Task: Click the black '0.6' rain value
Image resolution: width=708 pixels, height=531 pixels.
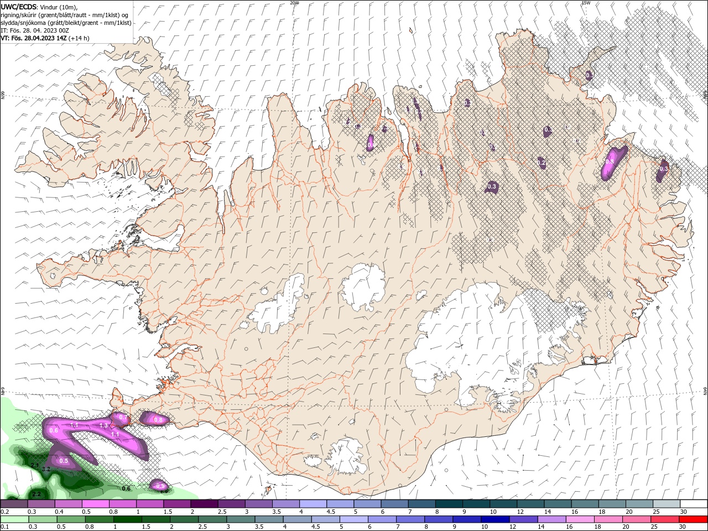Action: (x=126, y=488)
